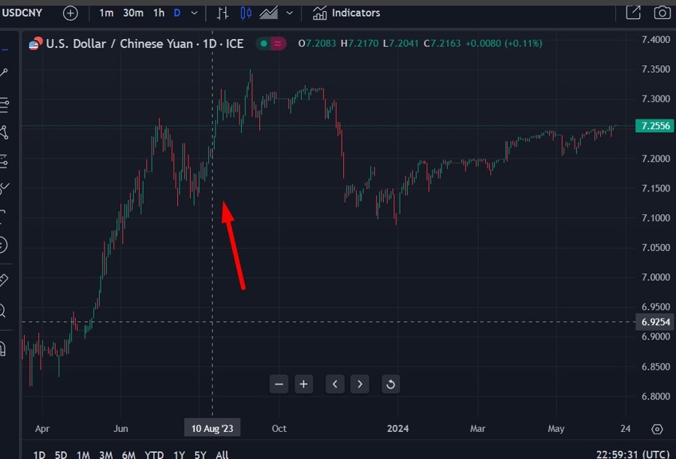676x459 pixels.
Task: Choose the Candles chart style icon
Action: tap(246, 13)
